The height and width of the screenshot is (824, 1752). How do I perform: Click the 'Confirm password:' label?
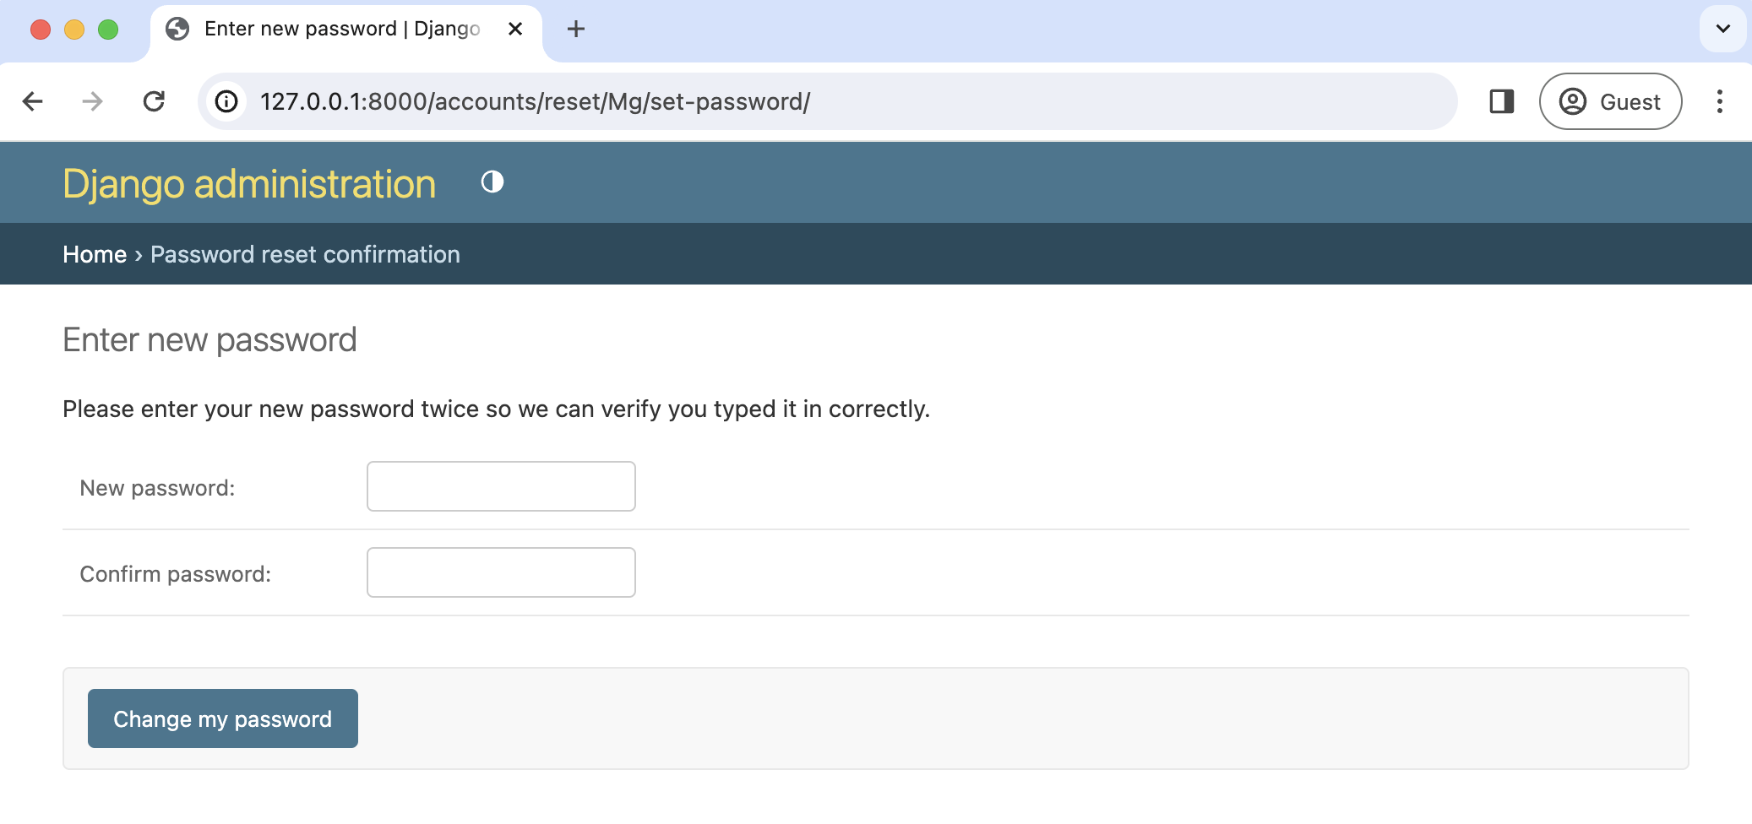176,574
